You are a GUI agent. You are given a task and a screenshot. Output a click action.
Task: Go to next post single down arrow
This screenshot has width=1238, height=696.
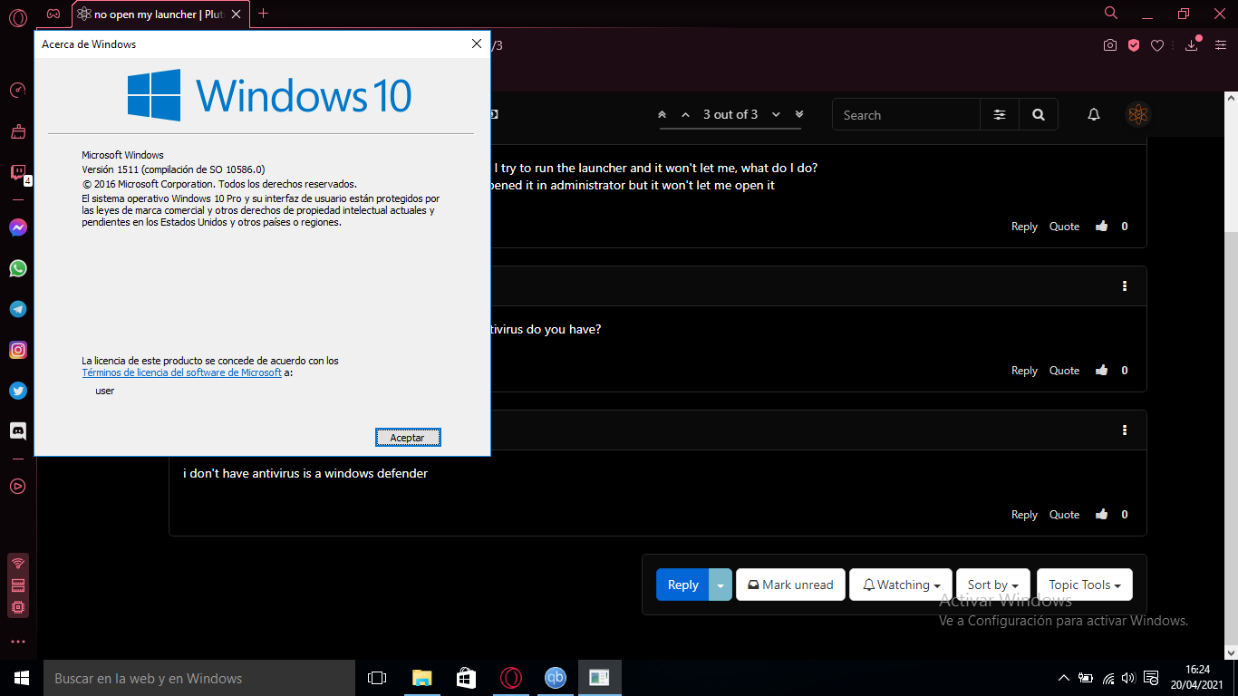tap(777, 114)
